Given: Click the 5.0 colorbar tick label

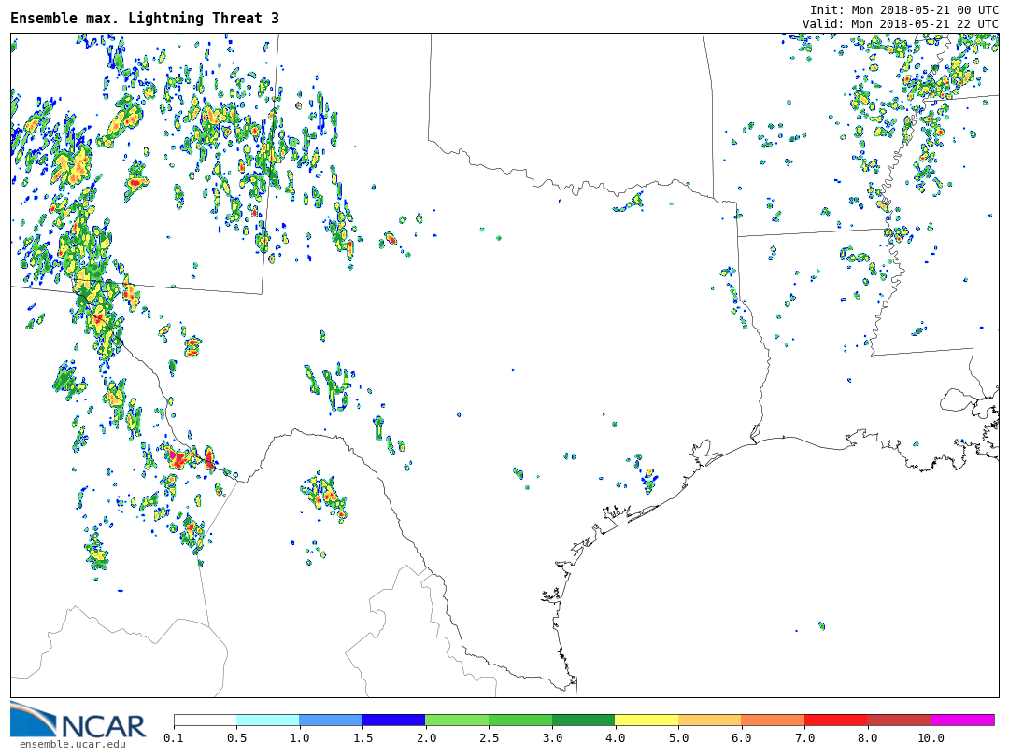Looking at the screenshot, I should (x=678, y=738).
